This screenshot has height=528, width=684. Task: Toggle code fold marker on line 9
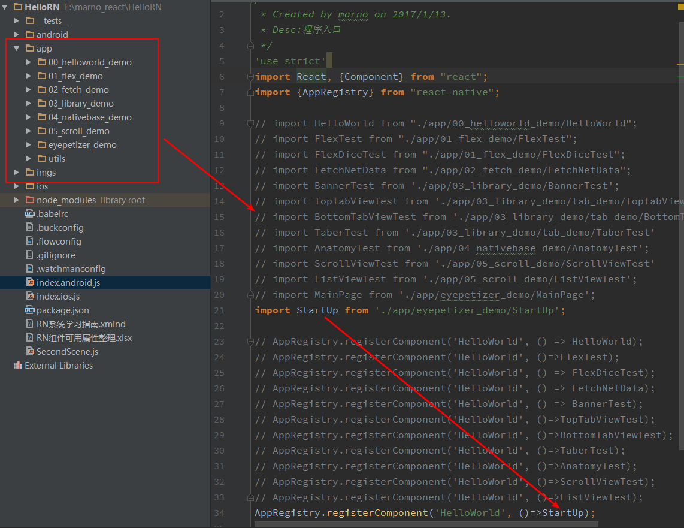pyautogui.click(x=250, y=123)
